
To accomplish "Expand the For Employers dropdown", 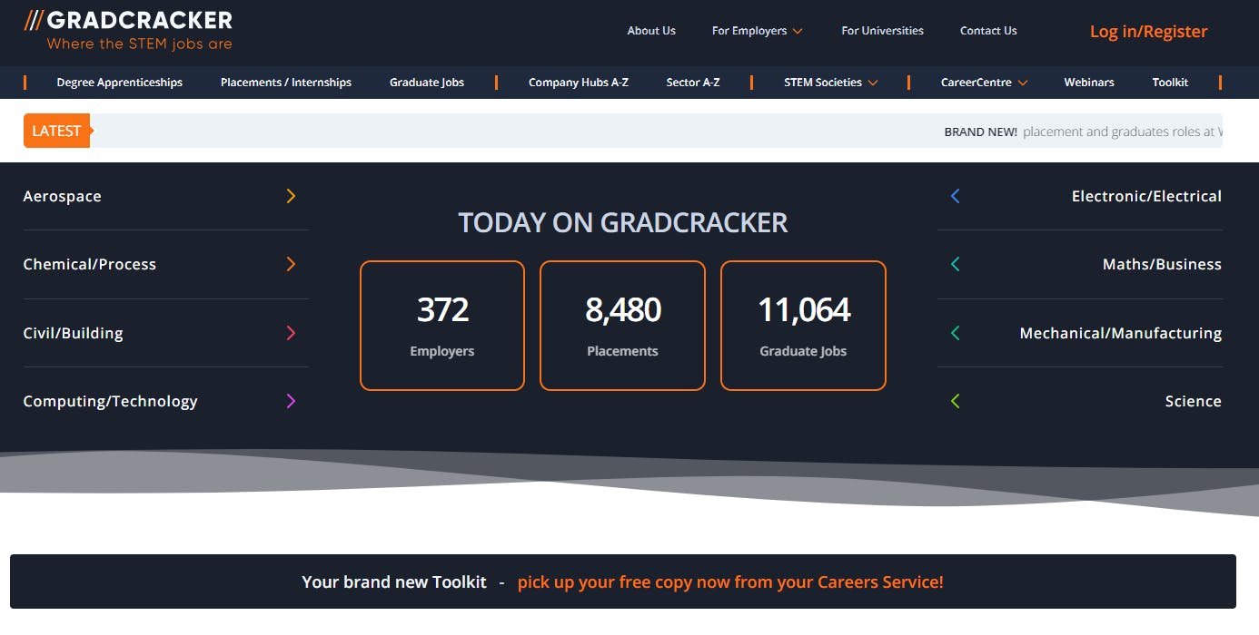I will (x=757, y=31).
